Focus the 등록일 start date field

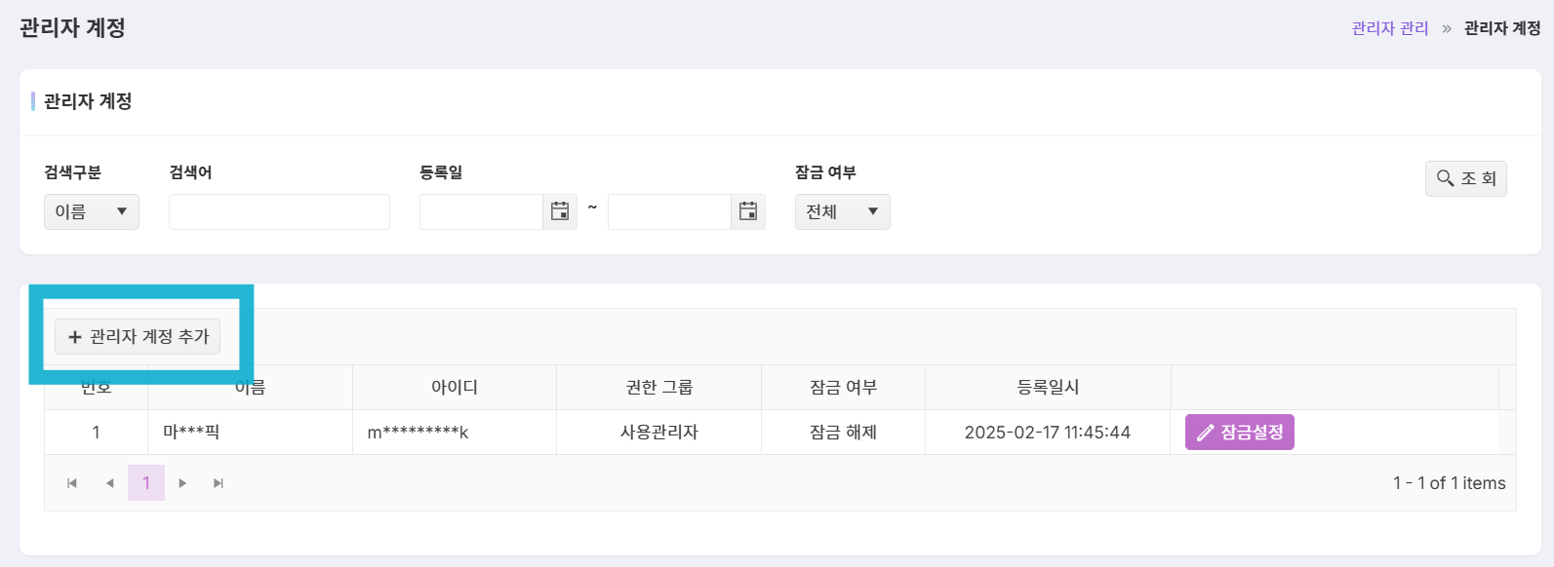pos(481,211)
